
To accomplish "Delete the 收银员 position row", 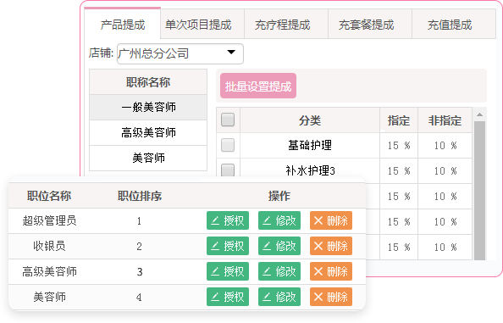I will pyautogui.click(x=331, y=246).
